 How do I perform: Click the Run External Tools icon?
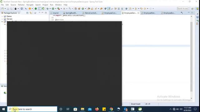coord(58,9)
